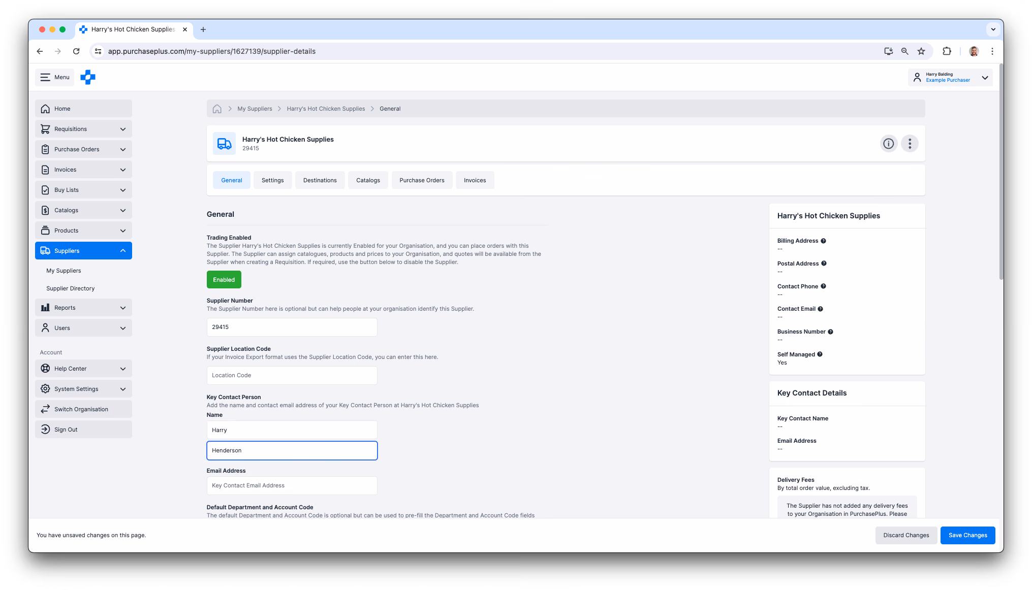The image size is (1032, 590).
Task: Click the browser address bar URL
Action: click(x=212, y=51)
